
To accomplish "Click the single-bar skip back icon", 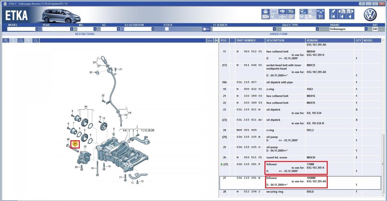I will point(342,17).
